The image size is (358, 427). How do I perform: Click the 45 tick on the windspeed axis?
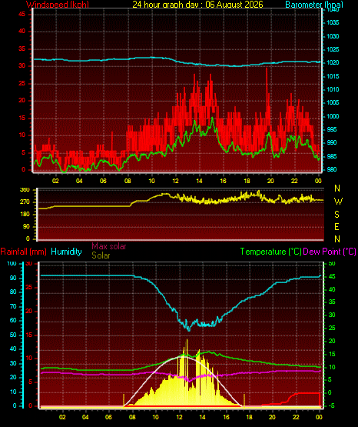22,14
